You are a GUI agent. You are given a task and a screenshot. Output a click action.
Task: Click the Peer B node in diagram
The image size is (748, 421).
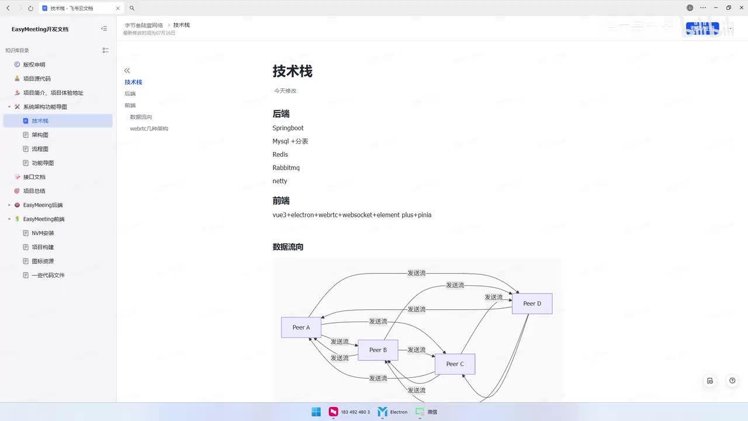click(x=378, y=350)
